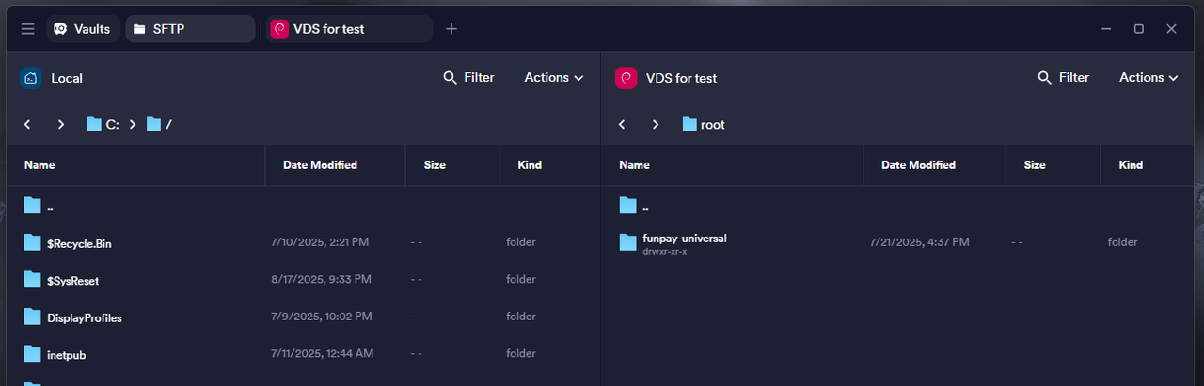Click the Local terminal host icon

pyautogui.click(x=31, y=78)
